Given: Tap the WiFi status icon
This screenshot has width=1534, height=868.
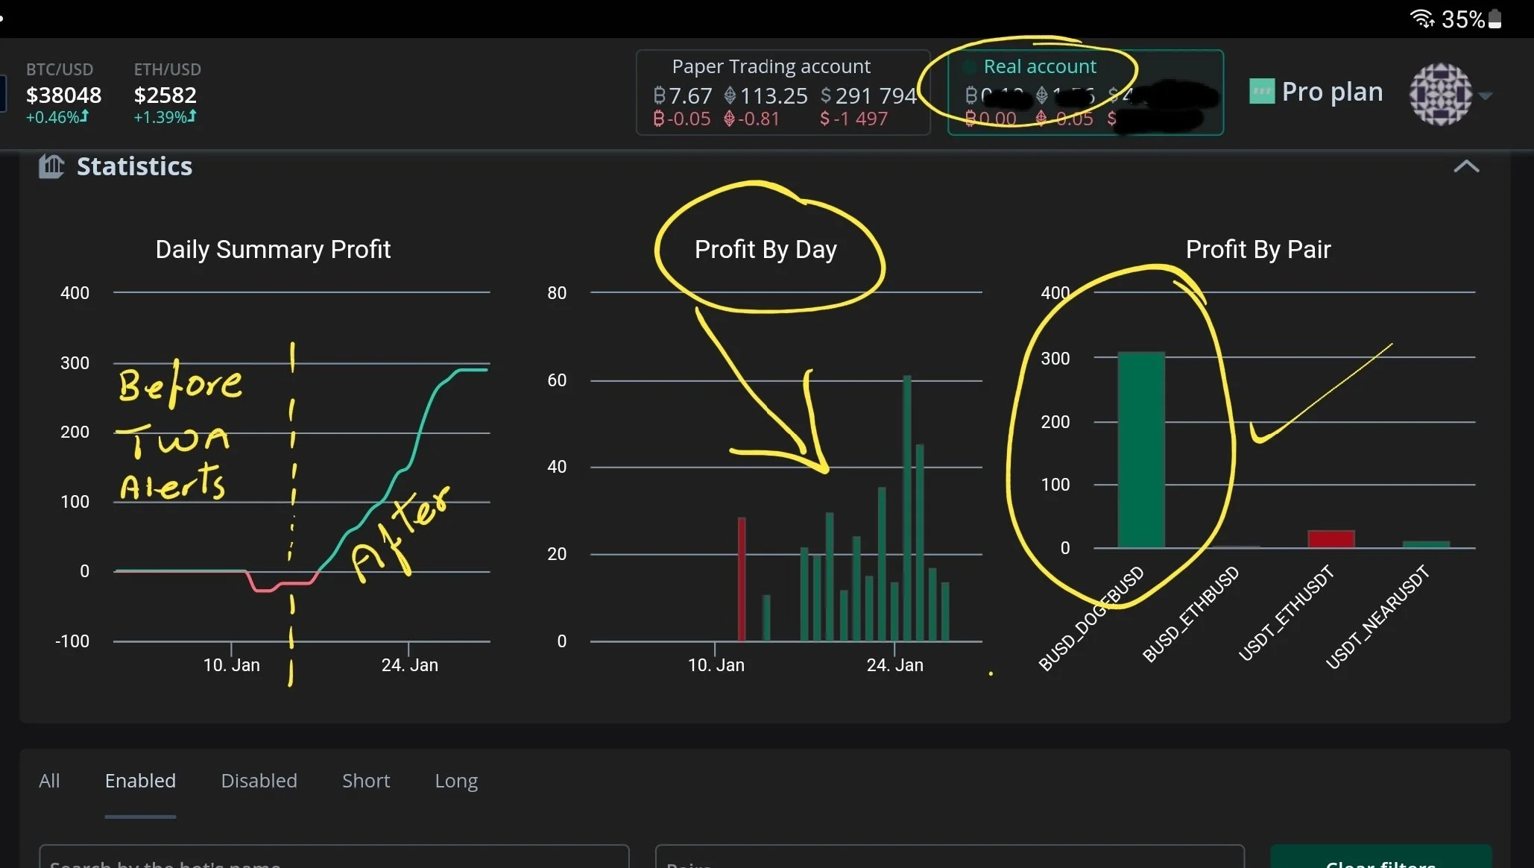Looking at the screenshot, I should pos(1422,19).
